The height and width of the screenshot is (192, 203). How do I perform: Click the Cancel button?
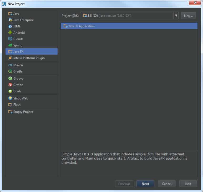click(x=167, y=184)
